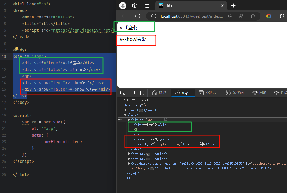This screenshot has height=193, width=287.
Task: Switch to the 性能 tab
Action: pos(280,93)
